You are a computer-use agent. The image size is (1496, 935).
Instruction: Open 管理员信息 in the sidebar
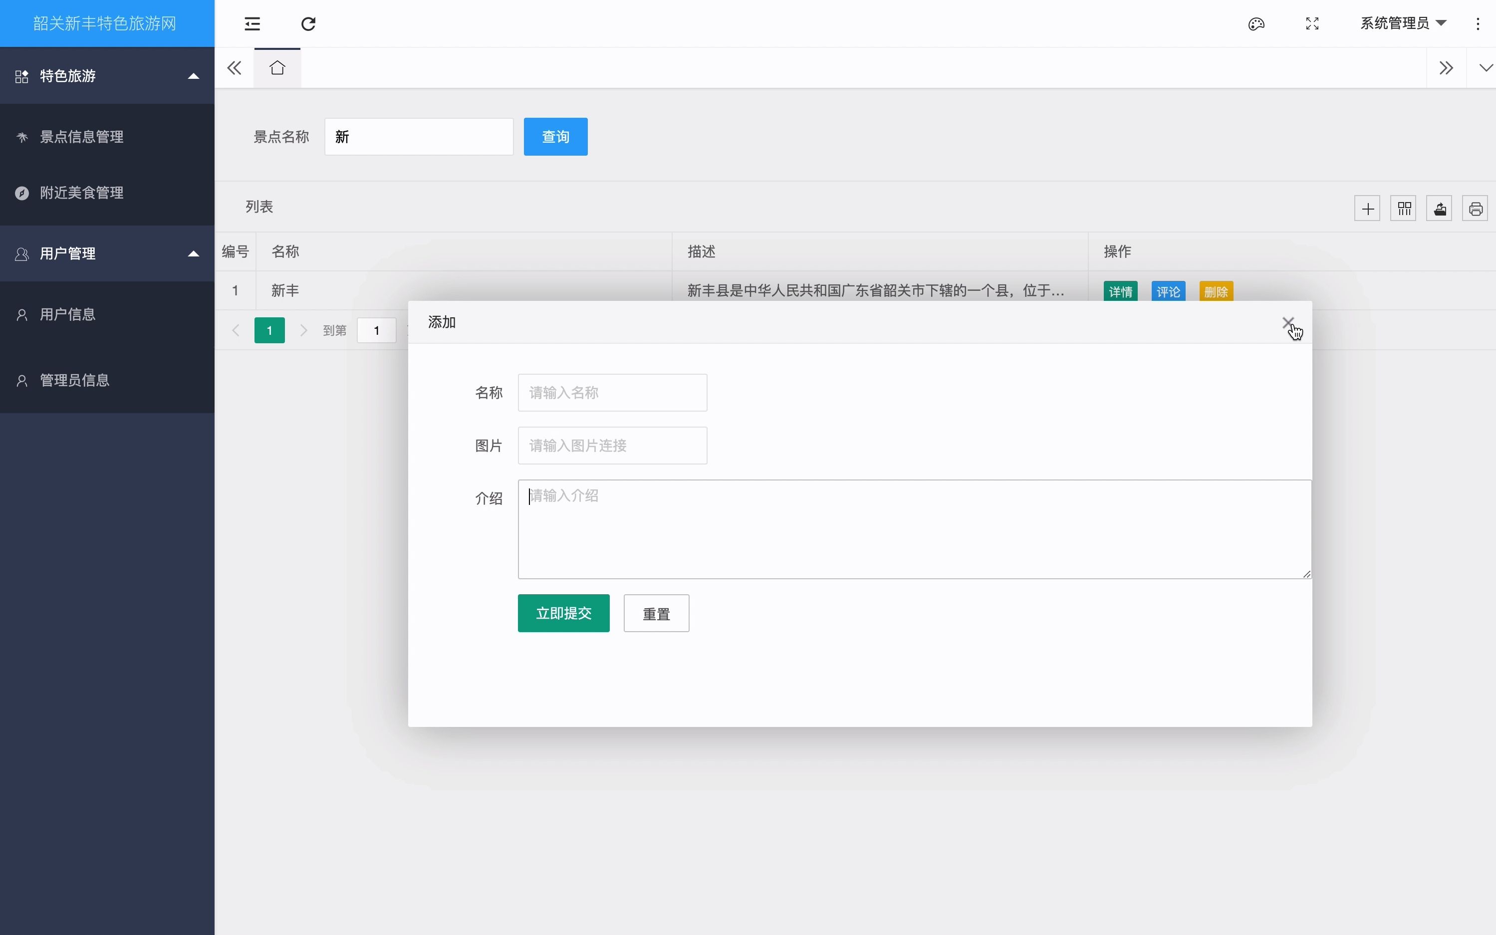107,380
